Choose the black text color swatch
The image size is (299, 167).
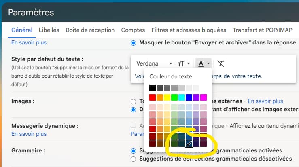click(x=153, y=88)
